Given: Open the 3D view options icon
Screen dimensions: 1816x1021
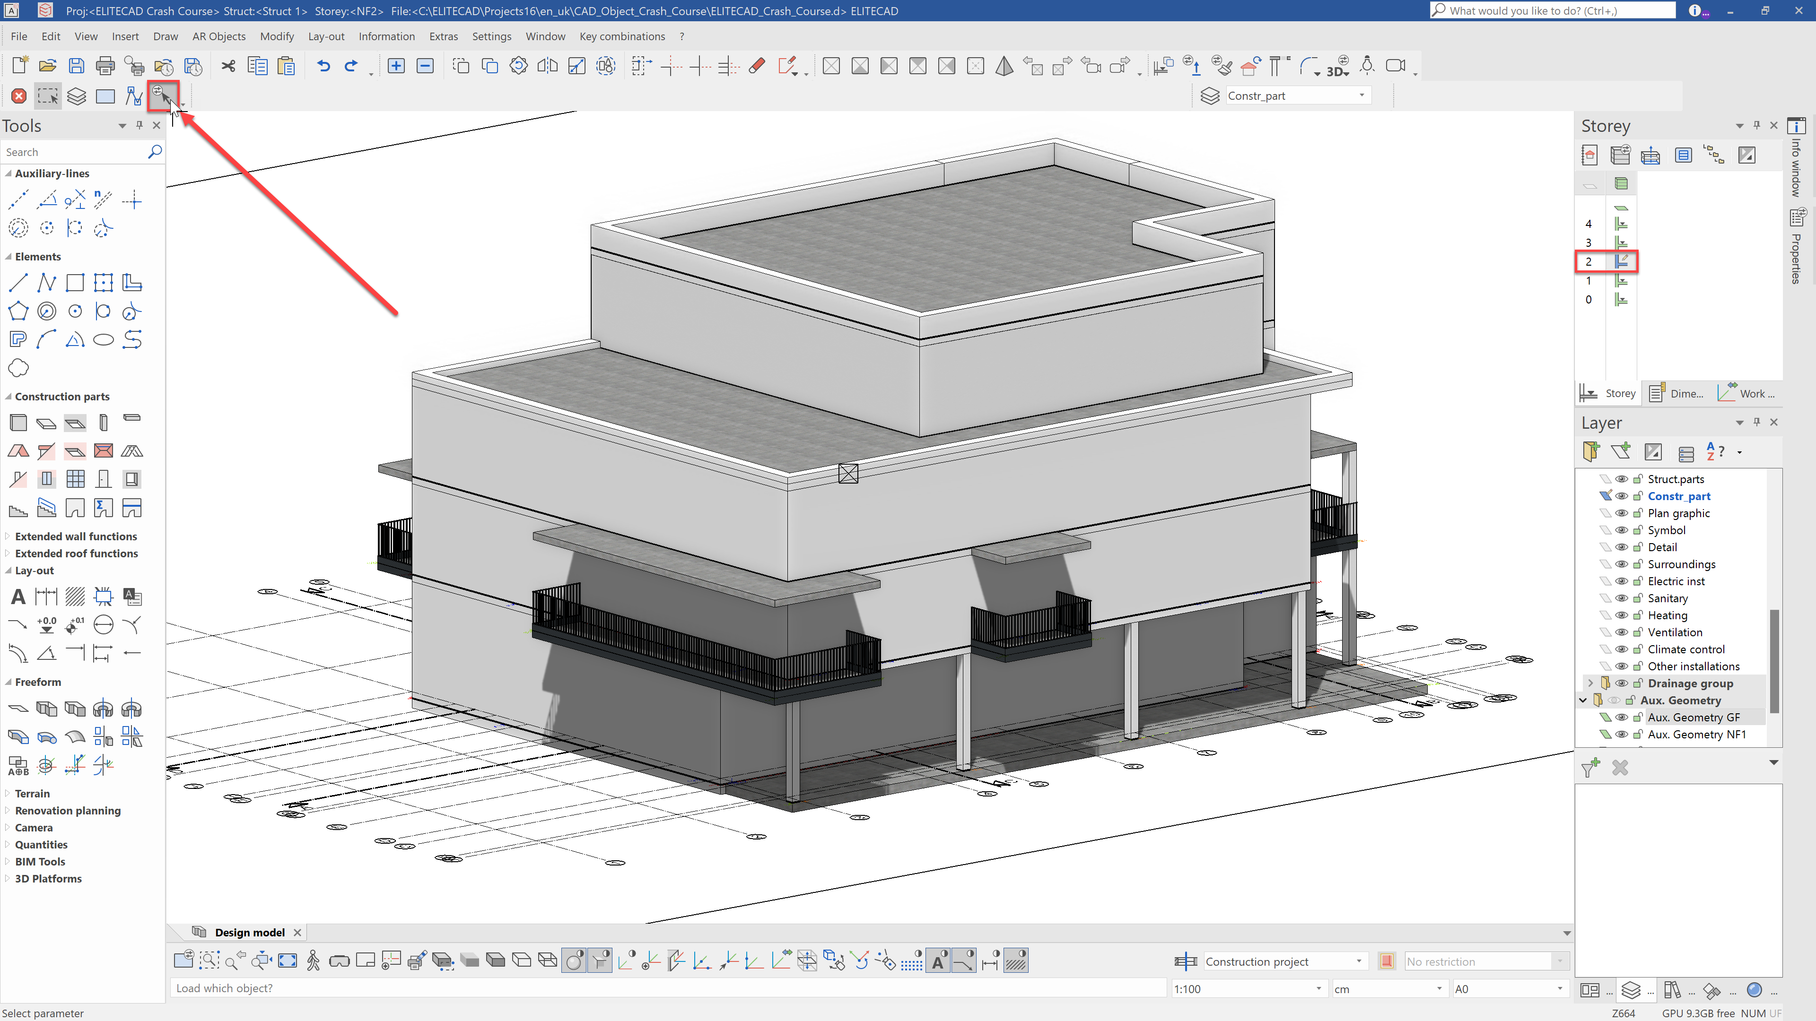Looking at the screenshot, I should [x=1337, y=66].
